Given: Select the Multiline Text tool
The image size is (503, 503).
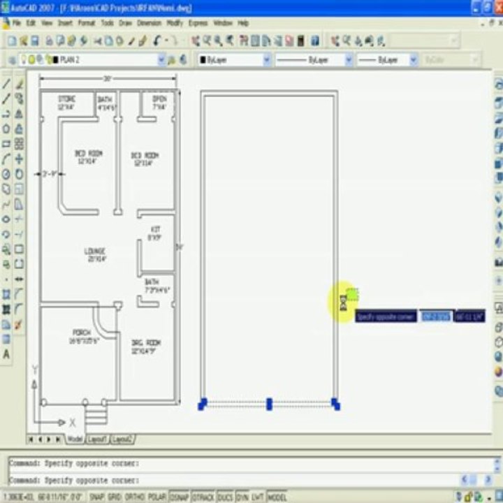Looking at the screenshot, I should tap(6, 354).
